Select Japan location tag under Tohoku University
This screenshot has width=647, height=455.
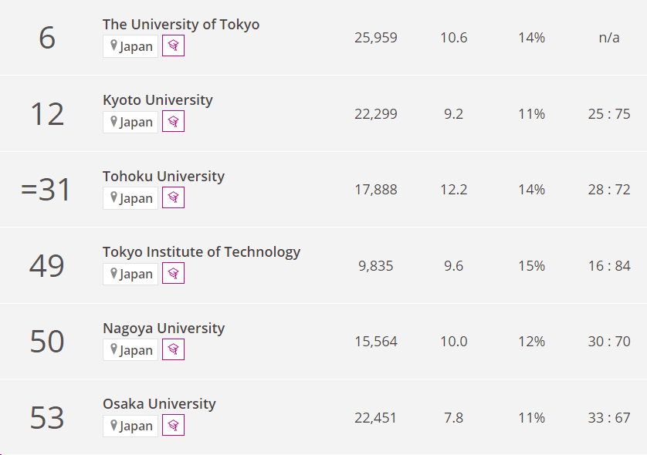[x=130, y=198]
